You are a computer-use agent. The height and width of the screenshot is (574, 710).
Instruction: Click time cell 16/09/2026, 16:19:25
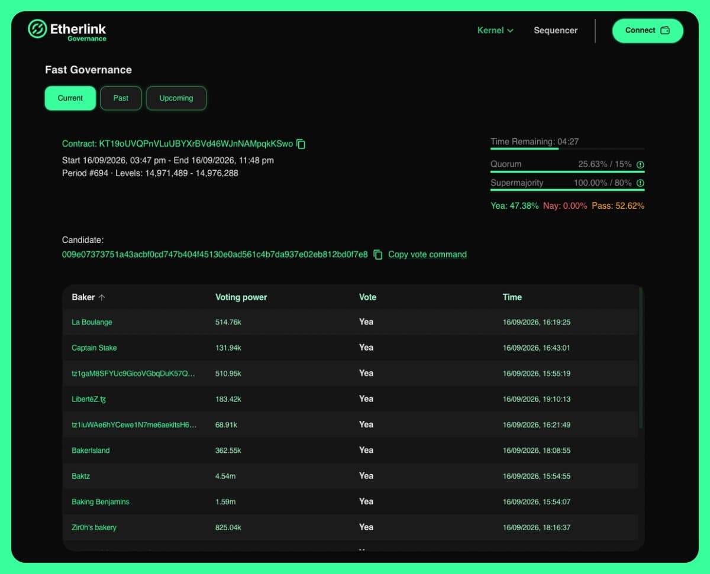click(537, 322)
